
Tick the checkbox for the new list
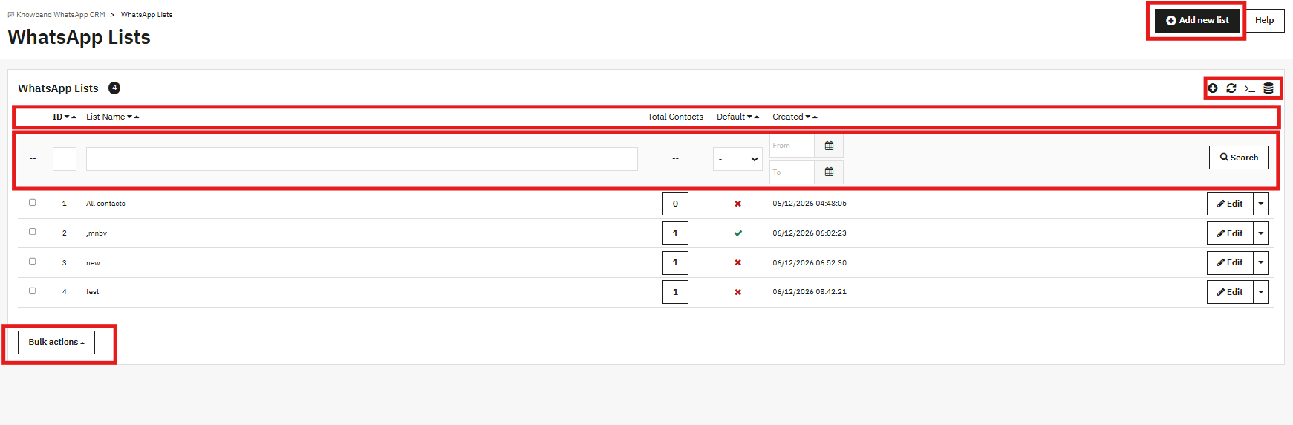32,262
